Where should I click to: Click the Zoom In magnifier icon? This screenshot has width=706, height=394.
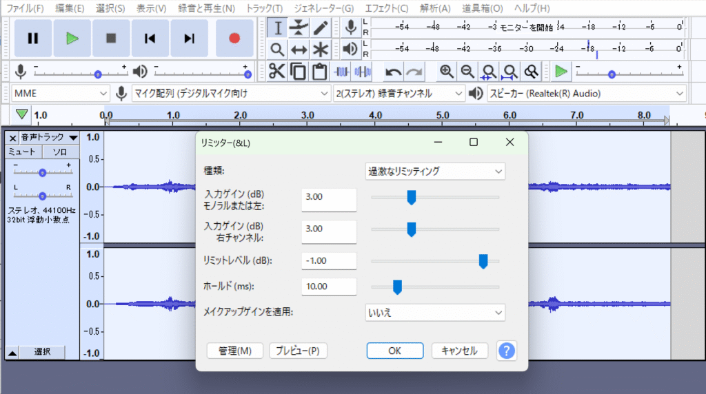[447, 72]
